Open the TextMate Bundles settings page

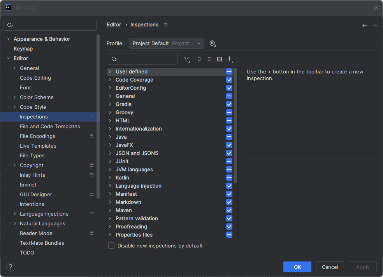[x=42, y=243]
